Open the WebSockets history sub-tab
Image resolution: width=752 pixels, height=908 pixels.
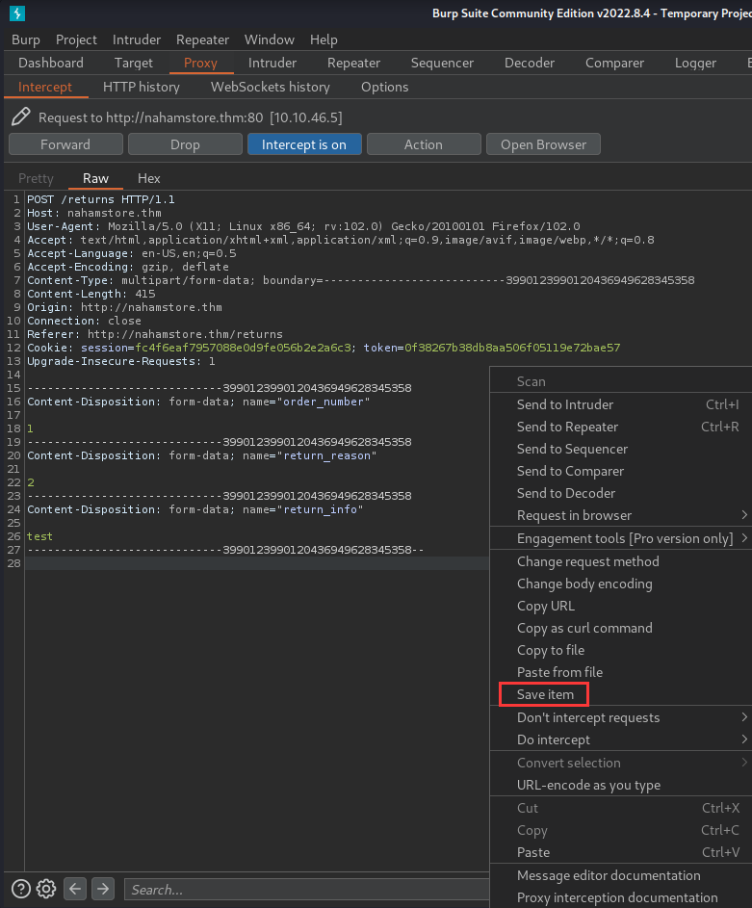tap(271, 87)
